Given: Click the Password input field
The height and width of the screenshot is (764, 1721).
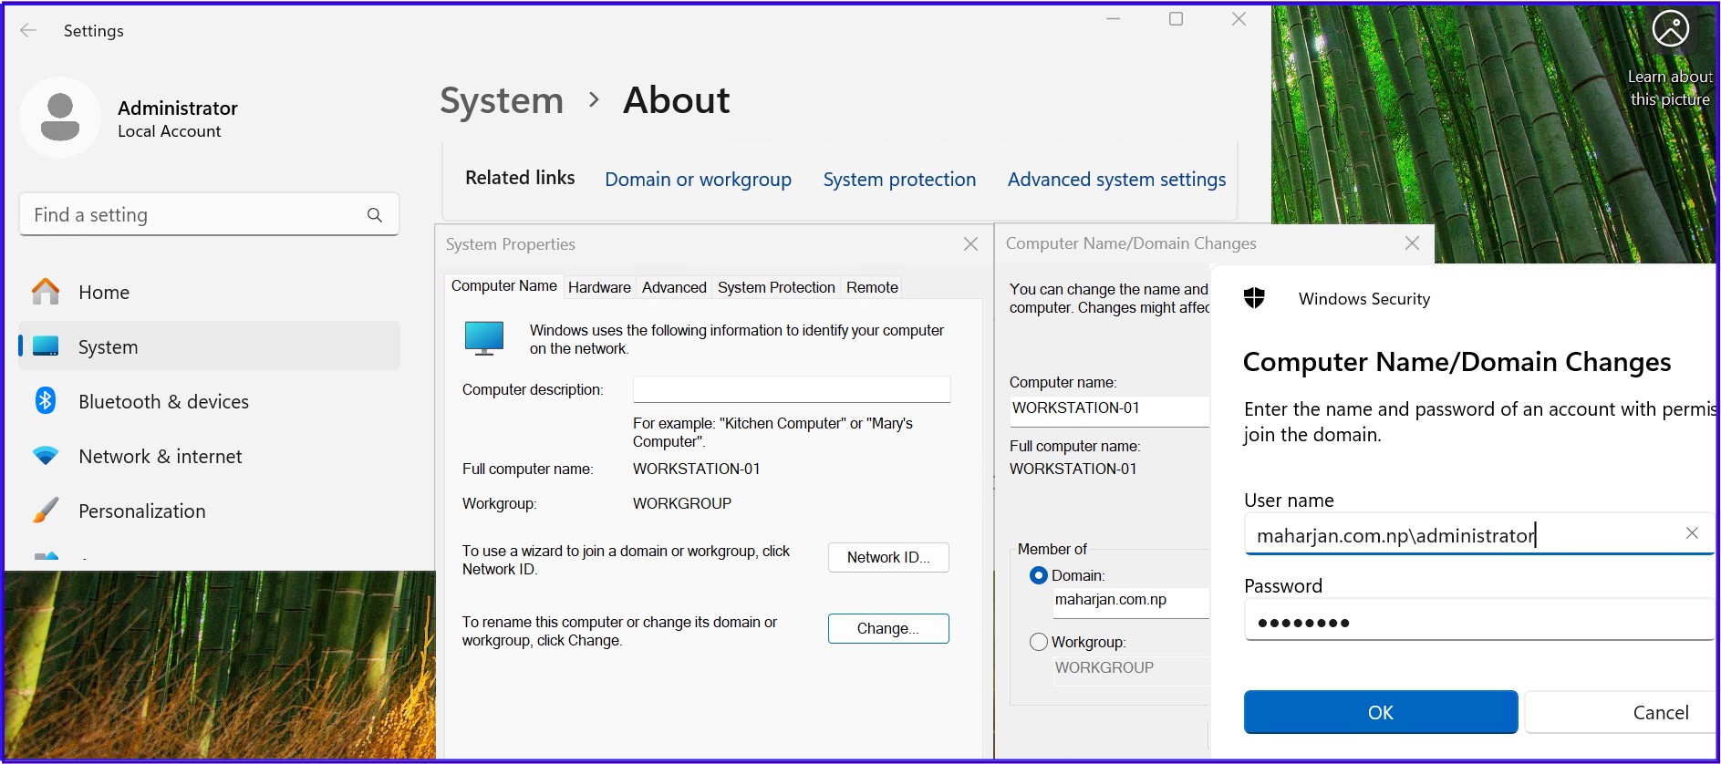Looking at the screenshot, I should coord(1477,623).
